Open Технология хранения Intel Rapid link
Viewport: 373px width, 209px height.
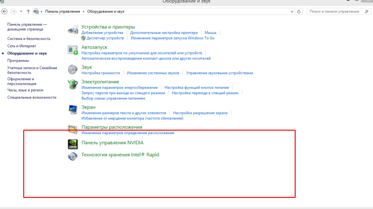point(120,155)
